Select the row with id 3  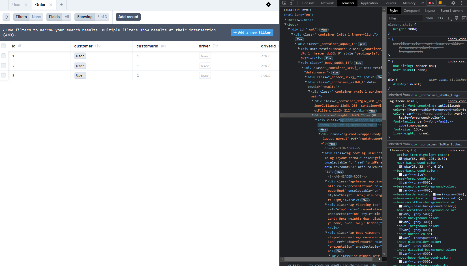(3, 75)
